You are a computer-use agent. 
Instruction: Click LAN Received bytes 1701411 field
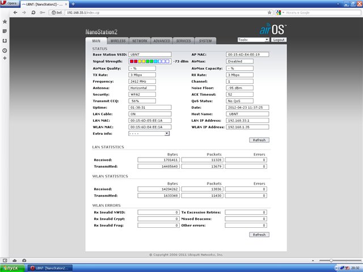coord(159,160)
